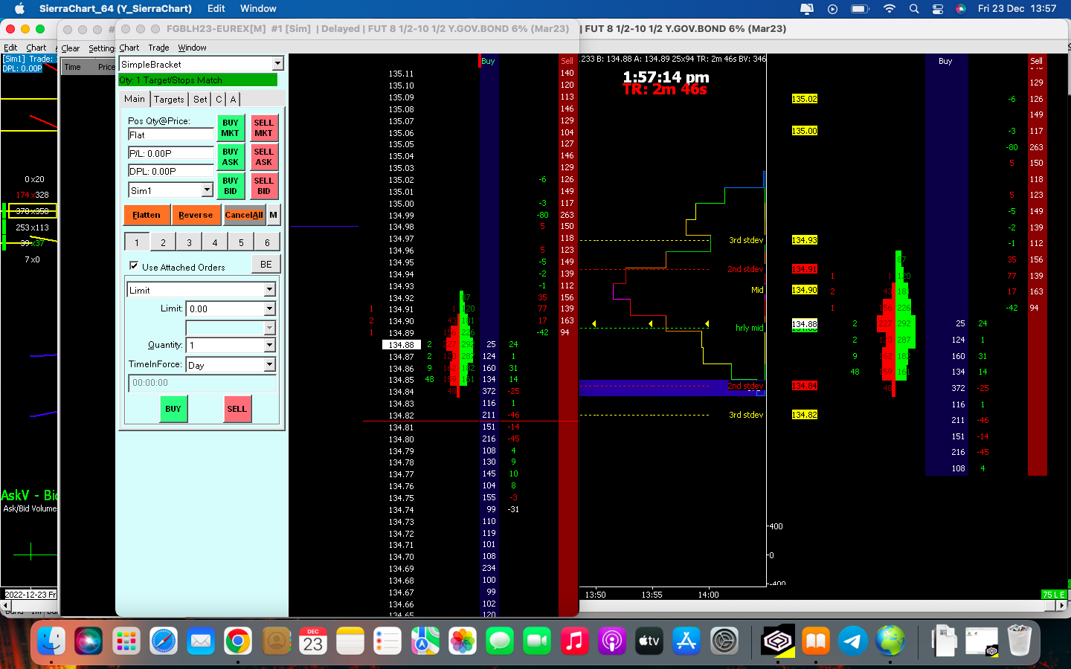Screen dimensions: 1071x669
Task: Launch Apple TV from the dock
Action: point(649,641)
